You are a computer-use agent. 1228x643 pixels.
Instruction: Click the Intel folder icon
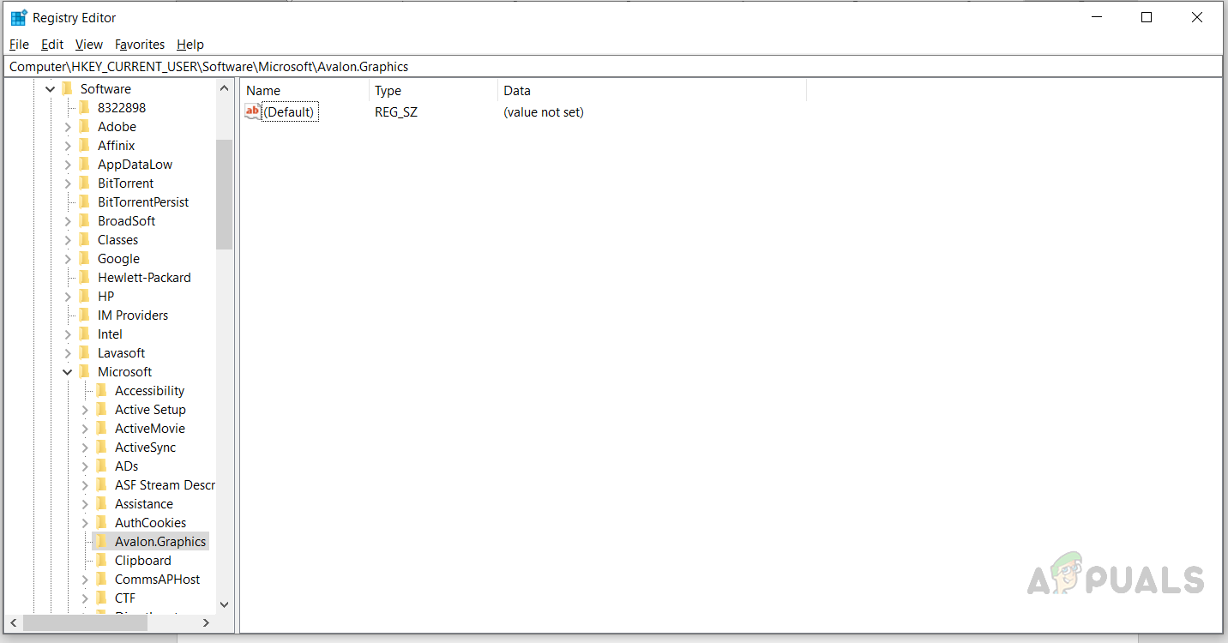coord(85,334)
